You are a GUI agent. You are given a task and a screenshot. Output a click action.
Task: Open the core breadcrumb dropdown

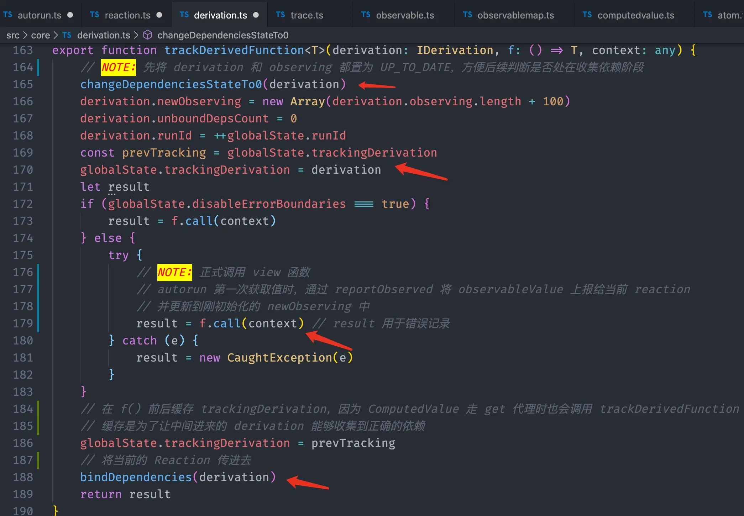(41, 35)
